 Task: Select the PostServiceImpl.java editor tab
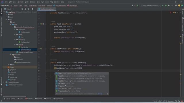click(47, 9)
